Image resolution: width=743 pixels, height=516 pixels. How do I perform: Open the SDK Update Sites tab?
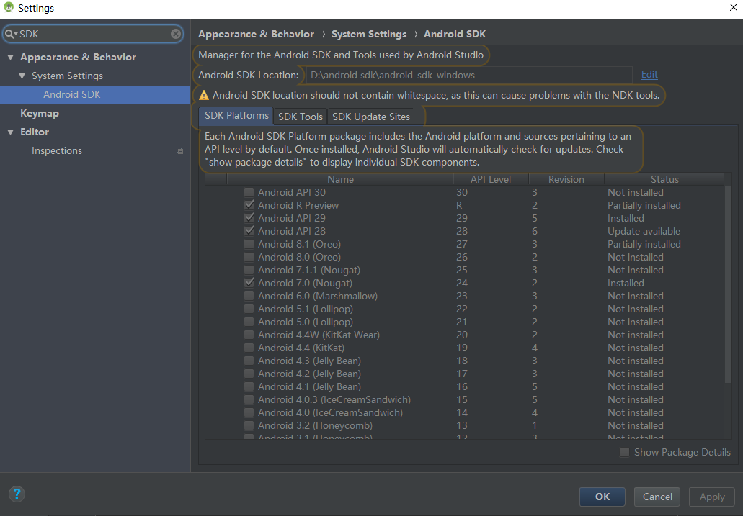pos(371,117)
